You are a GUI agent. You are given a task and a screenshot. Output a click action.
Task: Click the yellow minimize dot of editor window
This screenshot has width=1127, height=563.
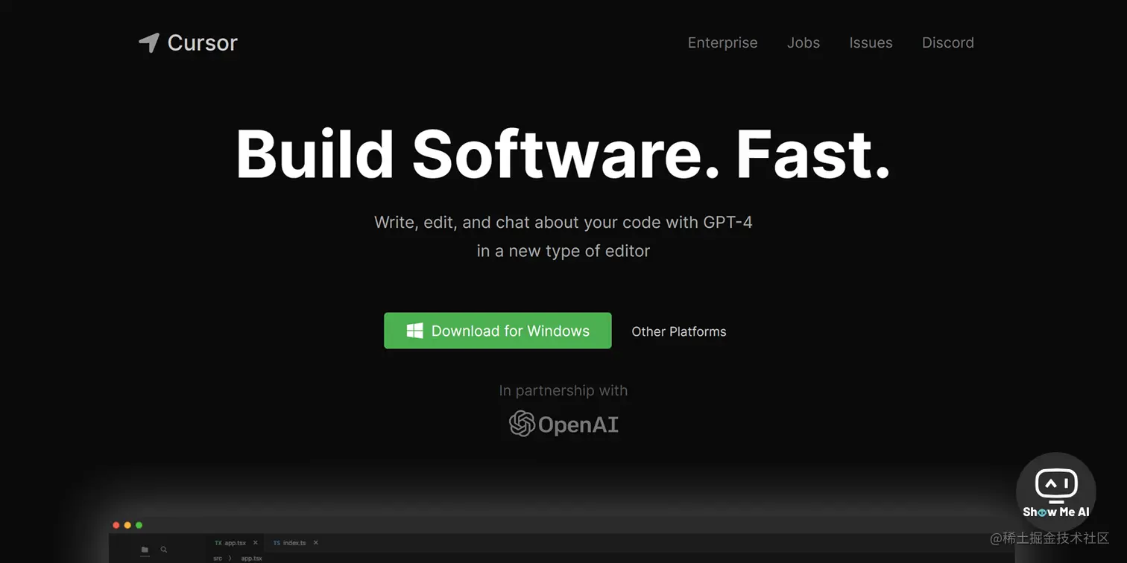(127, 525)
